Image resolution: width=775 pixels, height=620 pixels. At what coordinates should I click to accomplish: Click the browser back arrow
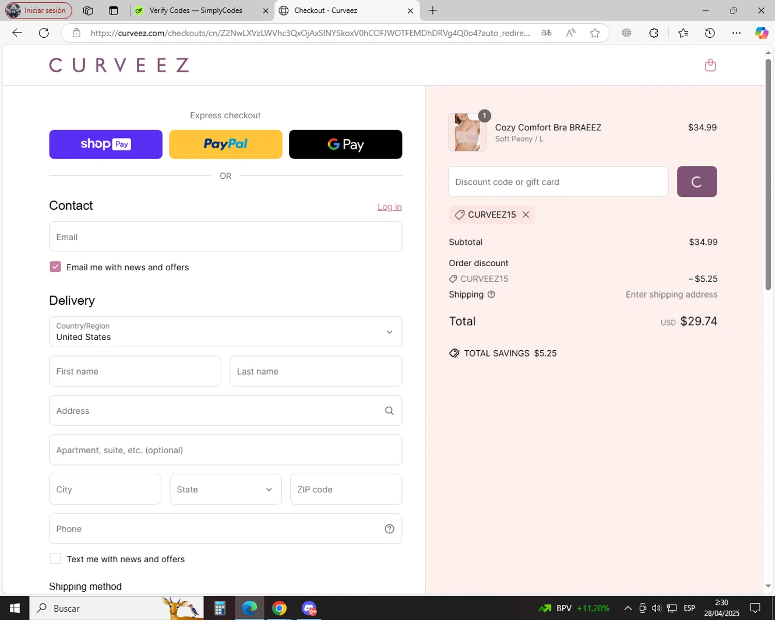(x=17, y=33)
